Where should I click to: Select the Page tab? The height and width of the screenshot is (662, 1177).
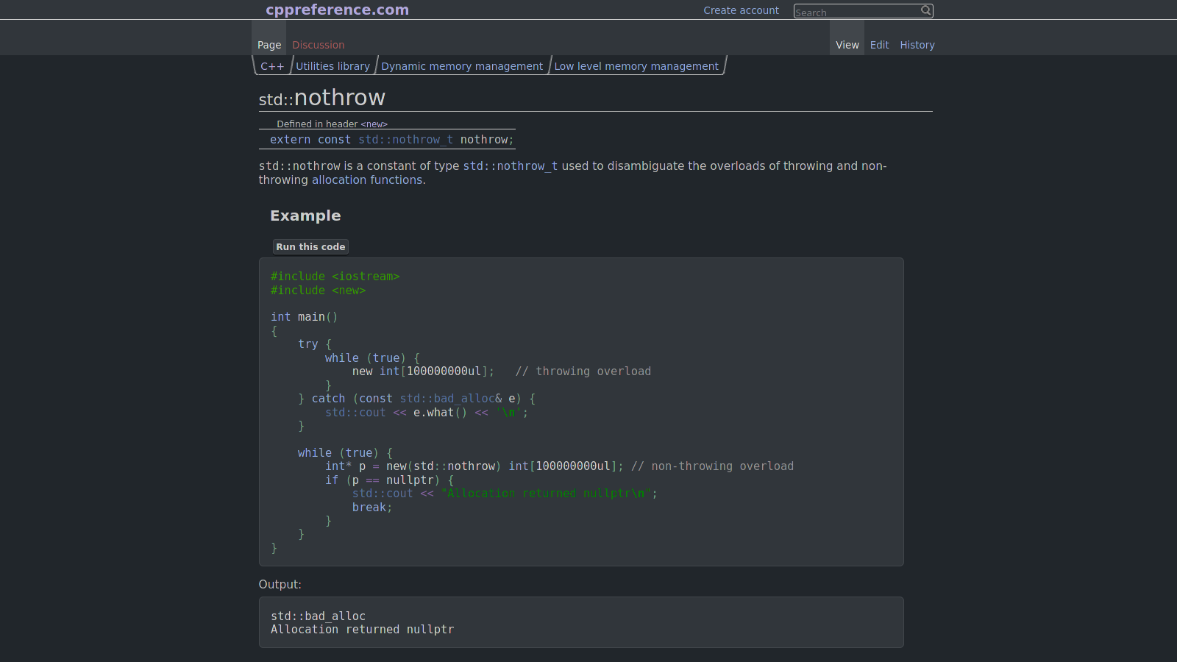[x=269, y=45]
